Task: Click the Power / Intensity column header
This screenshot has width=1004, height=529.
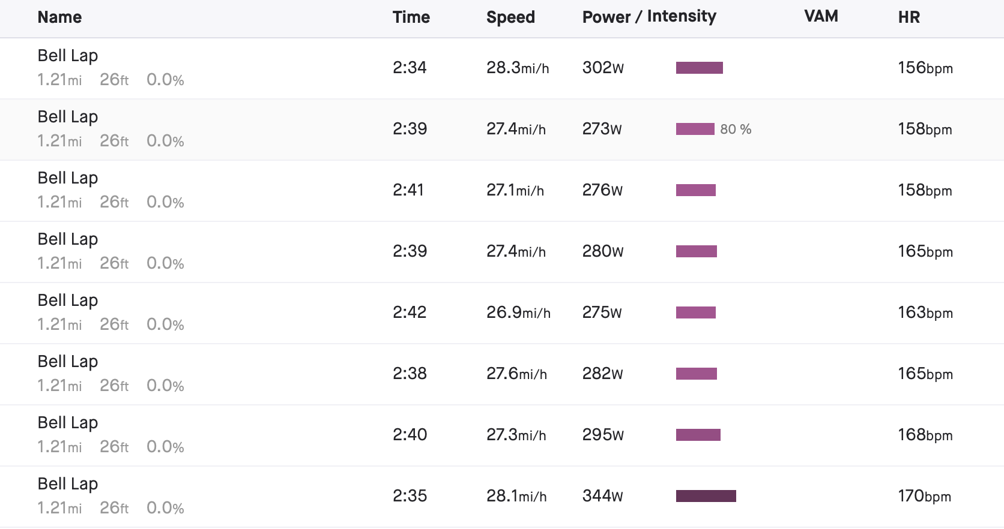Action: pos(649,17)
